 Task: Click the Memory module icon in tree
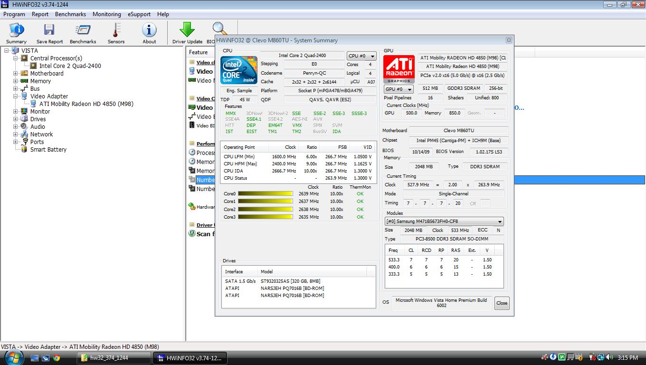[x=25, y=81]
